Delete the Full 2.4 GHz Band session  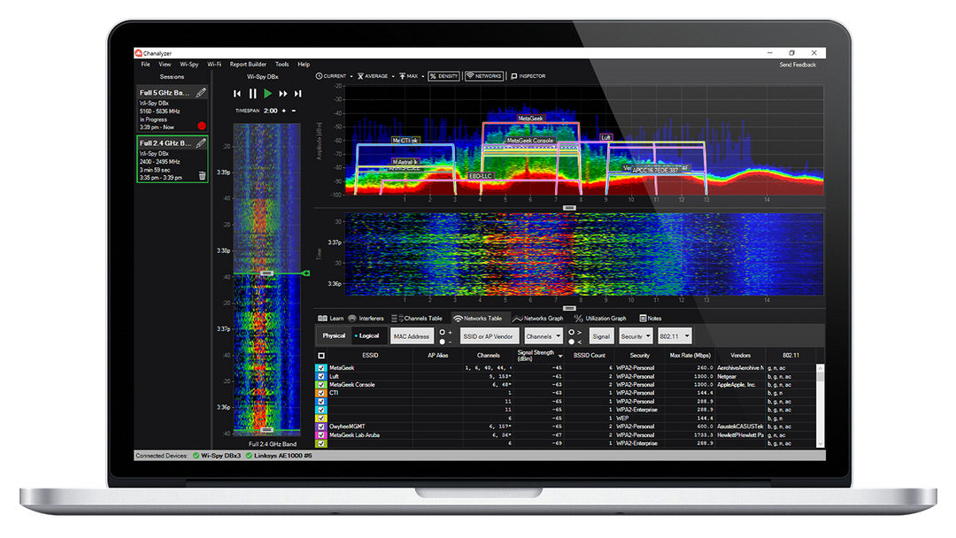202,175
